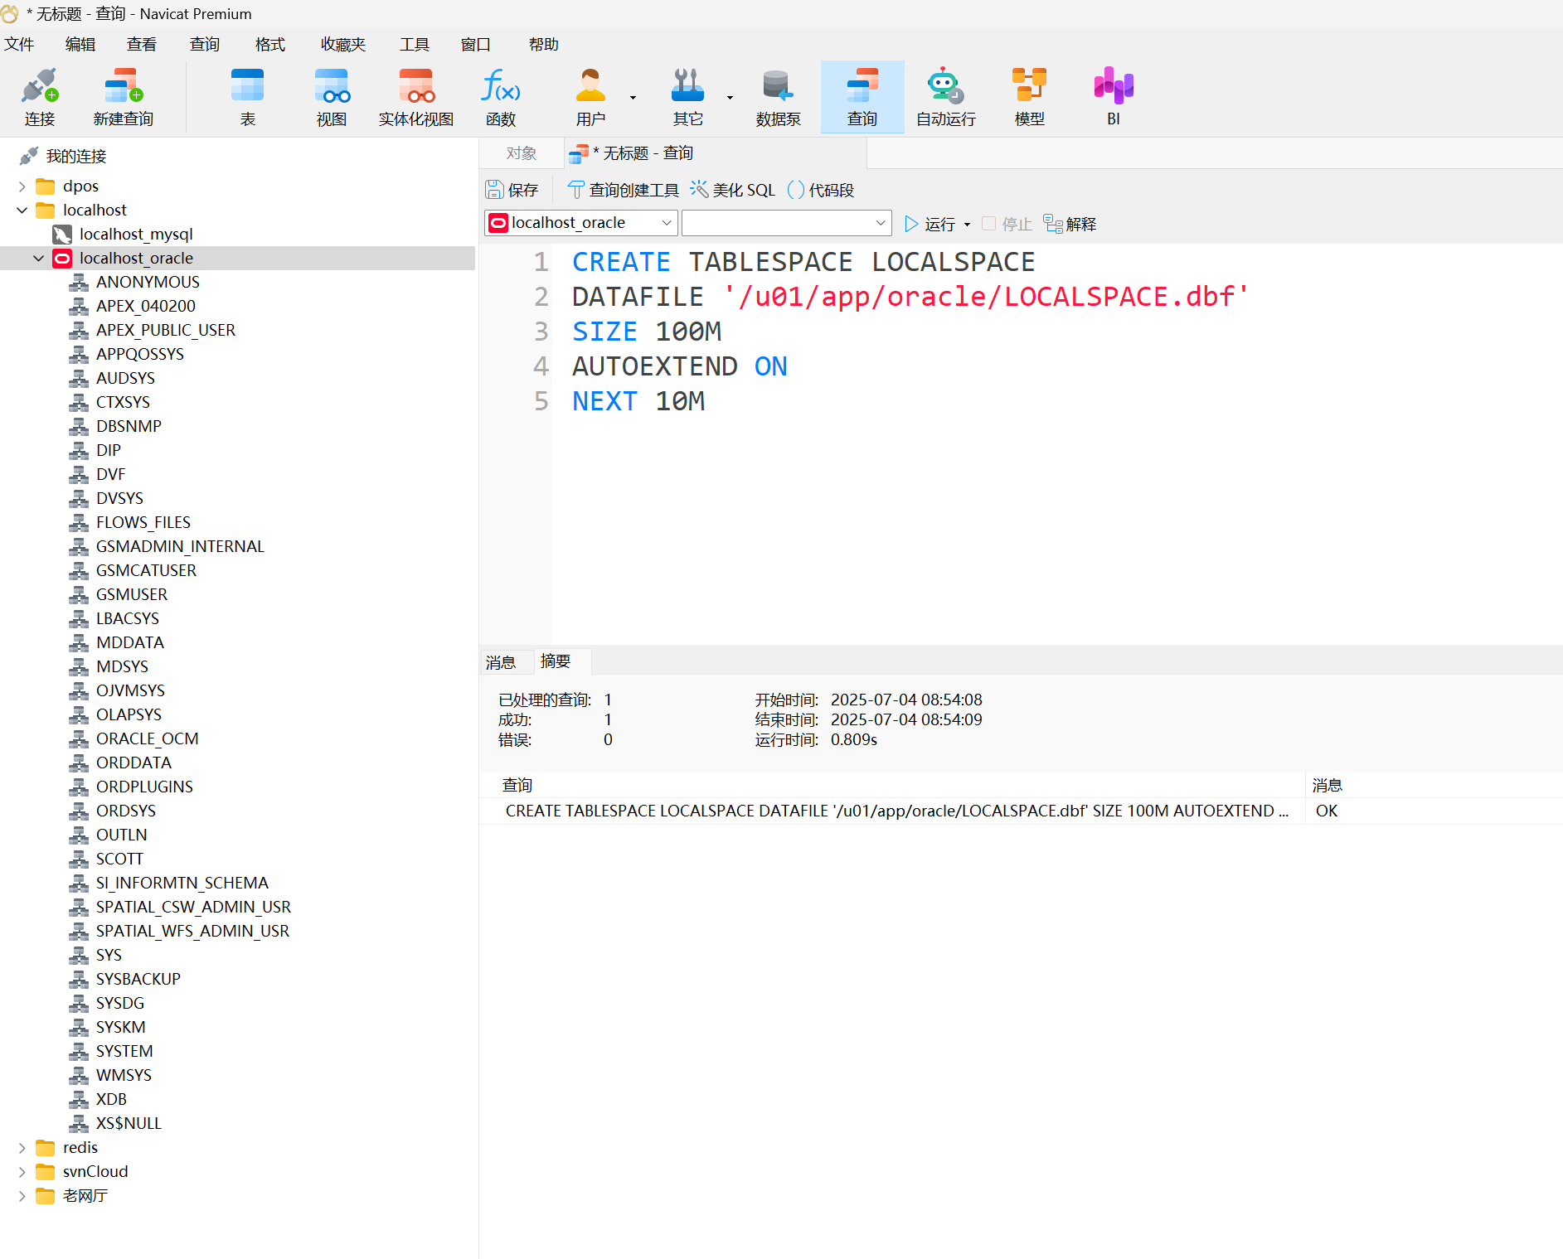This screenshot has width=1563, height=1259.
Task: Click the 连接 (Connection) toolbar icon
Action: click(39, 97)
